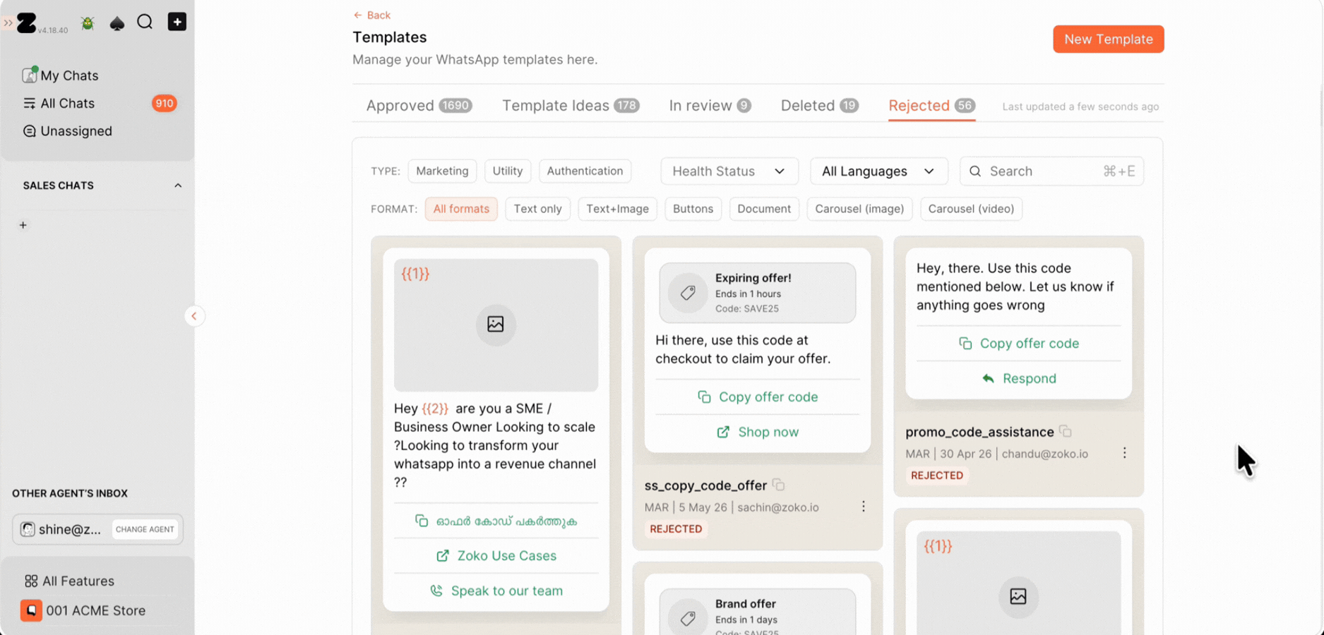Add a new sales chat group with plus
Screen dimensions: 1324x635
(x=23, y=225)
